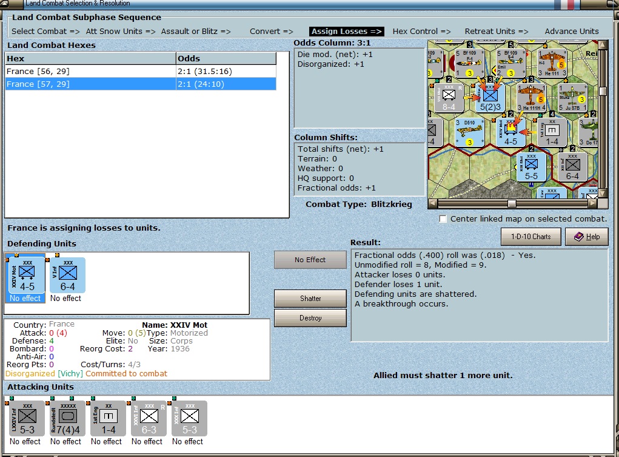Click map scroll up arrow

click(x=603, y=44)
